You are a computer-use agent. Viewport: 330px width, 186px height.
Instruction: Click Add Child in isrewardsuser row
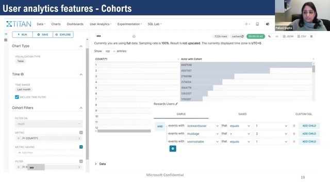pyautogui.click(x=309, y=126)
